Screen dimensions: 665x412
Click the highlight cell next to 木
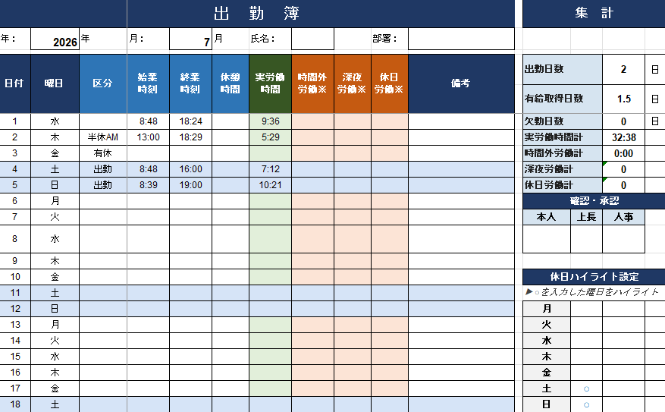(587, 357)
